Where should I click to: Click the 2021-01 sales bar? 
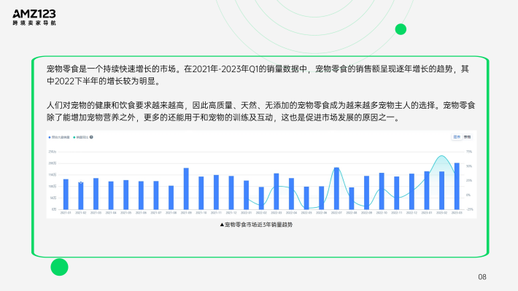click(x=66, y=194)
